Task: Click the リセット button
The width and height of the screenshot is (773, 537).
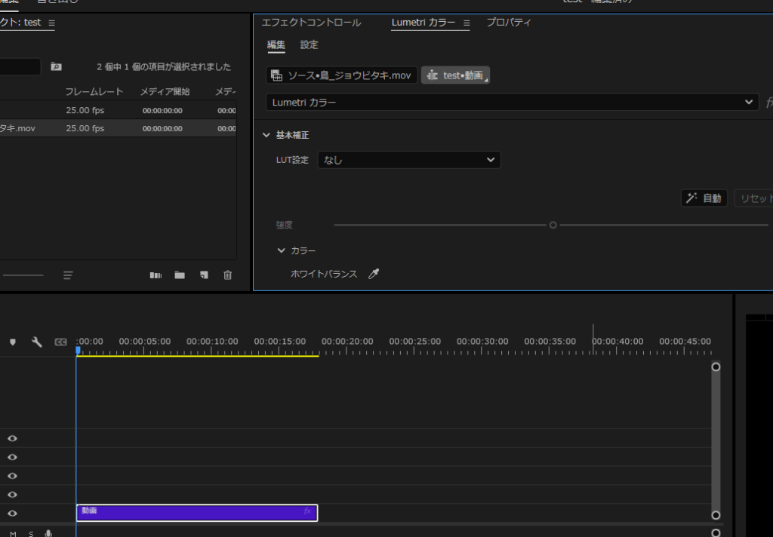Action: coord(754,198)
